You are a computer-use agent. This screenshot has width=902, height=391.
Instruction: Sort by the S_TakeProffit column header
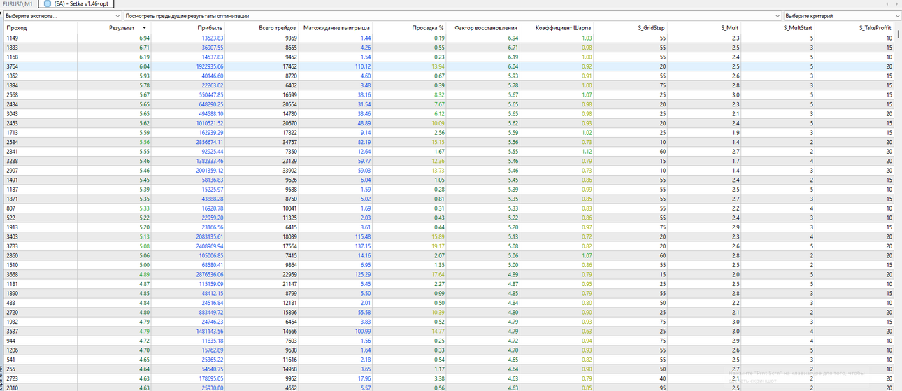856,28
